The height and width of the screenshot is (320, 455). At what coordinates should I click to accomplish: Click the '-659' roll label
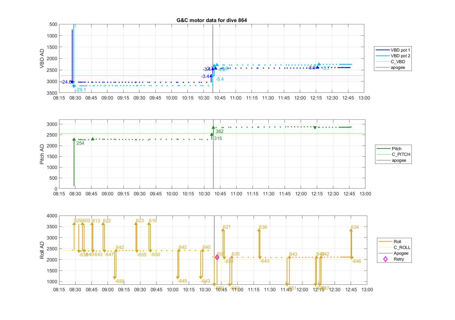[x=119, y=281]
